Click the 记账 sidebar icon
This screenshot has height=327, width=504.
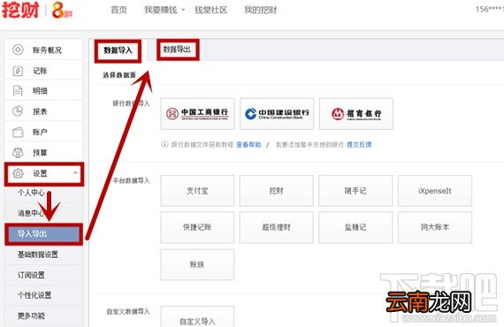[18, 71]
